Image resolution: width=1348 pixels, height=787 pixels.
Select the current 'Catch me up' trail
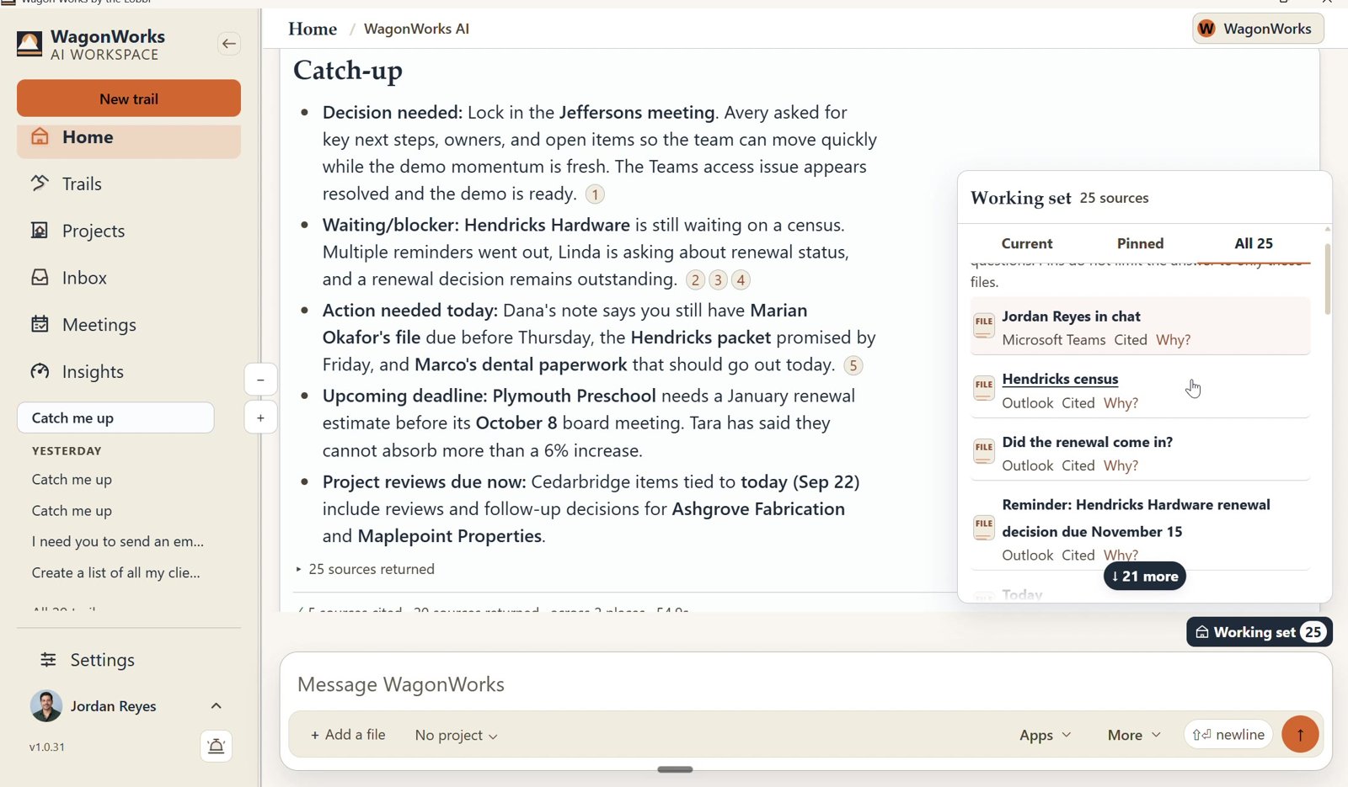tap(115, 418)
